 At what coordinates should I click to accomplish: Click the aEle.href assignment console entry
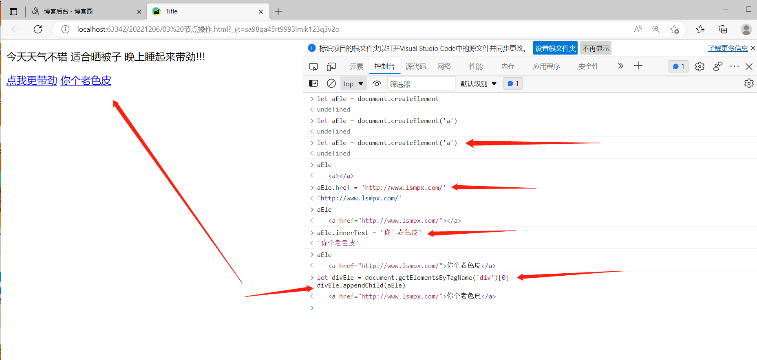(x=382, y=188)
